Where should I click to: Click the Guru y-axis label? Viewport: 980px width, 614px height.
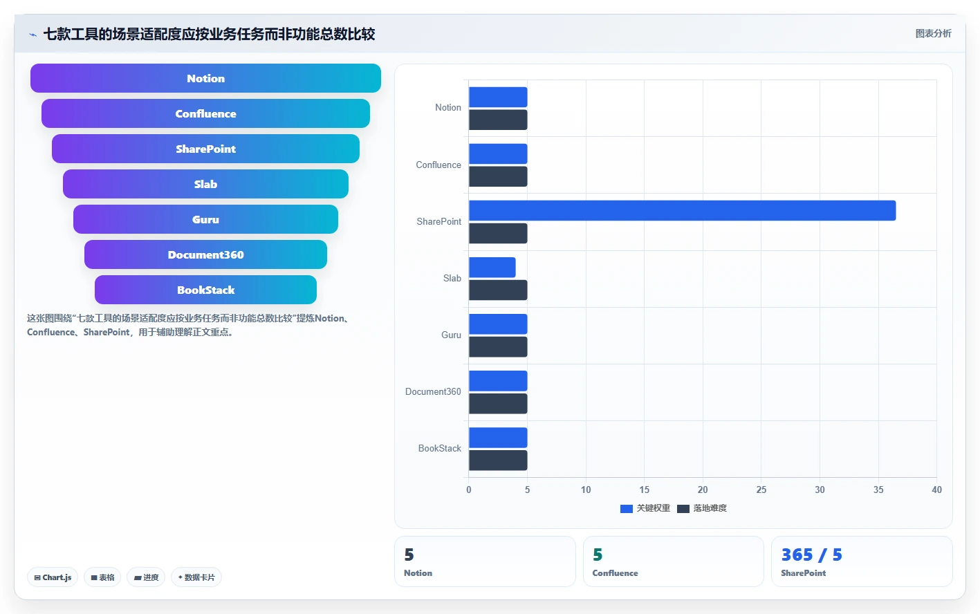(x=452, y=335)
